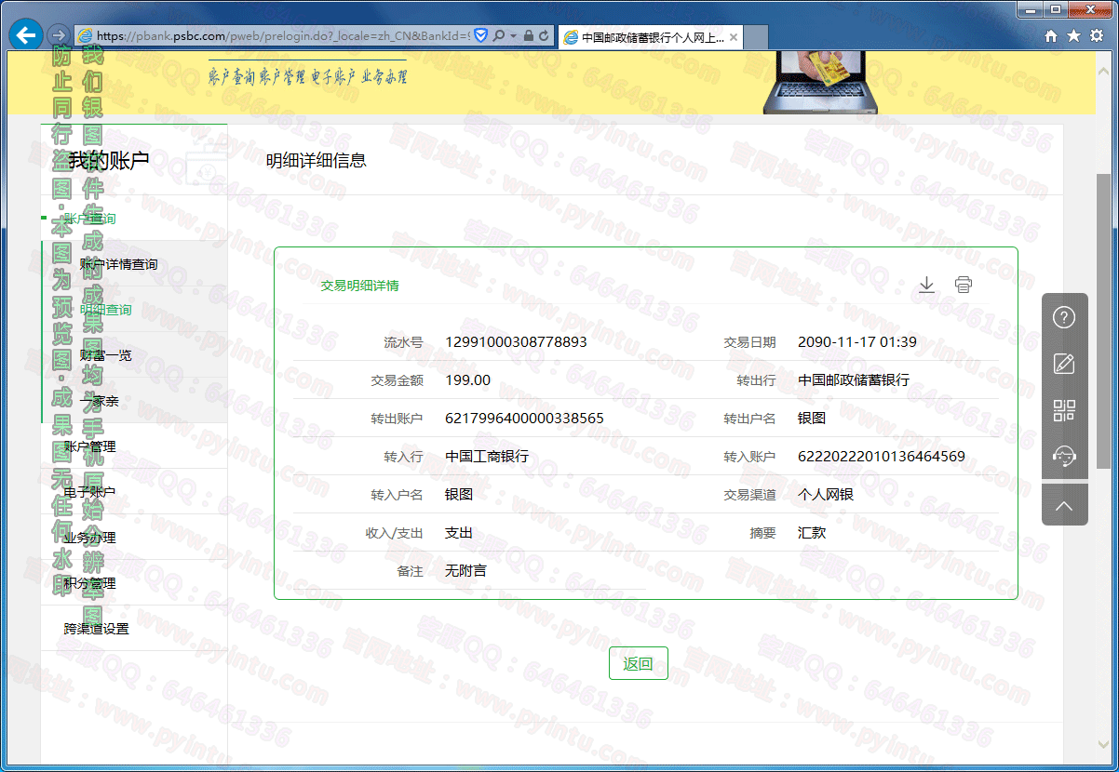Open the browser Home icon
1119x772 pixels.
pyautogui.click(x=1051, y=35)
